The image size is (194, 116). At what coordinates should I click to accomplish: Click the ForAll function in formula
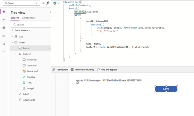(73, 9)
